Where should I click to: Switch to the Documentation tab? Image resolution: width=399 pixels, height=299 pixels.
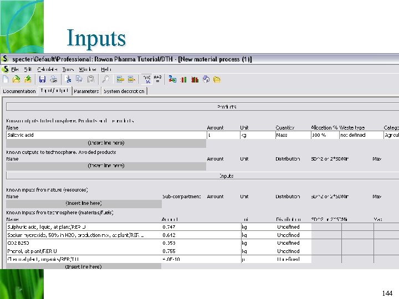19,91
